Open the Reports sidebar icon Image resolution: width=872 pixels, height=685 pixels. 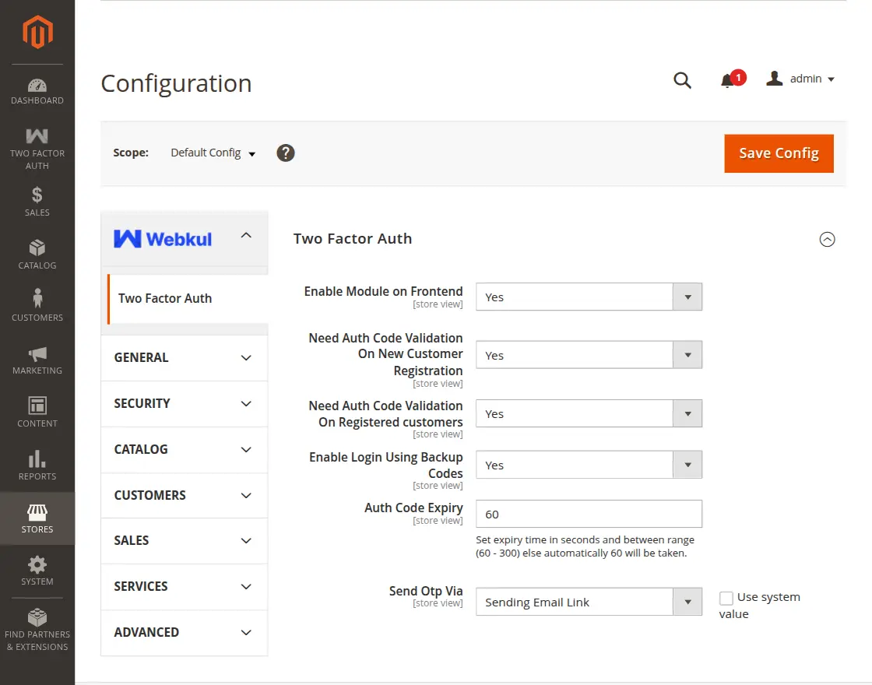pyautogui.click(x=37, y=462)
